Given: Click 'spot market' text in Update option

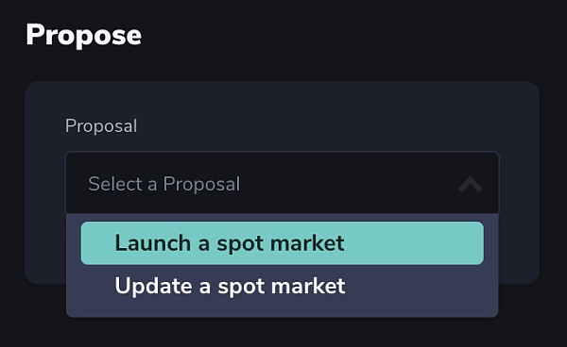Looking at the screenshot, I should (x=282, y=287).
